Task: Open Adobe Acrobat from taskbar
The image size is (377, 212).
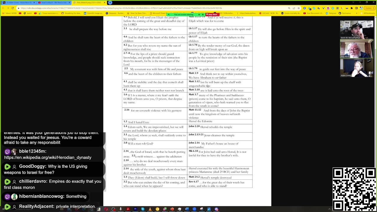Action: pyautogui.click(x=128, y=209)
